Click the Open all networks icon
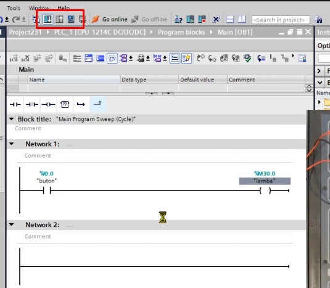This screenshot has height=288, width=330. point(89,58)
